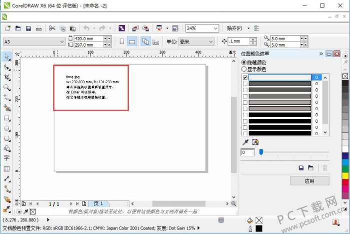Click the Open mask folder icon

click(x=310, y=168)
